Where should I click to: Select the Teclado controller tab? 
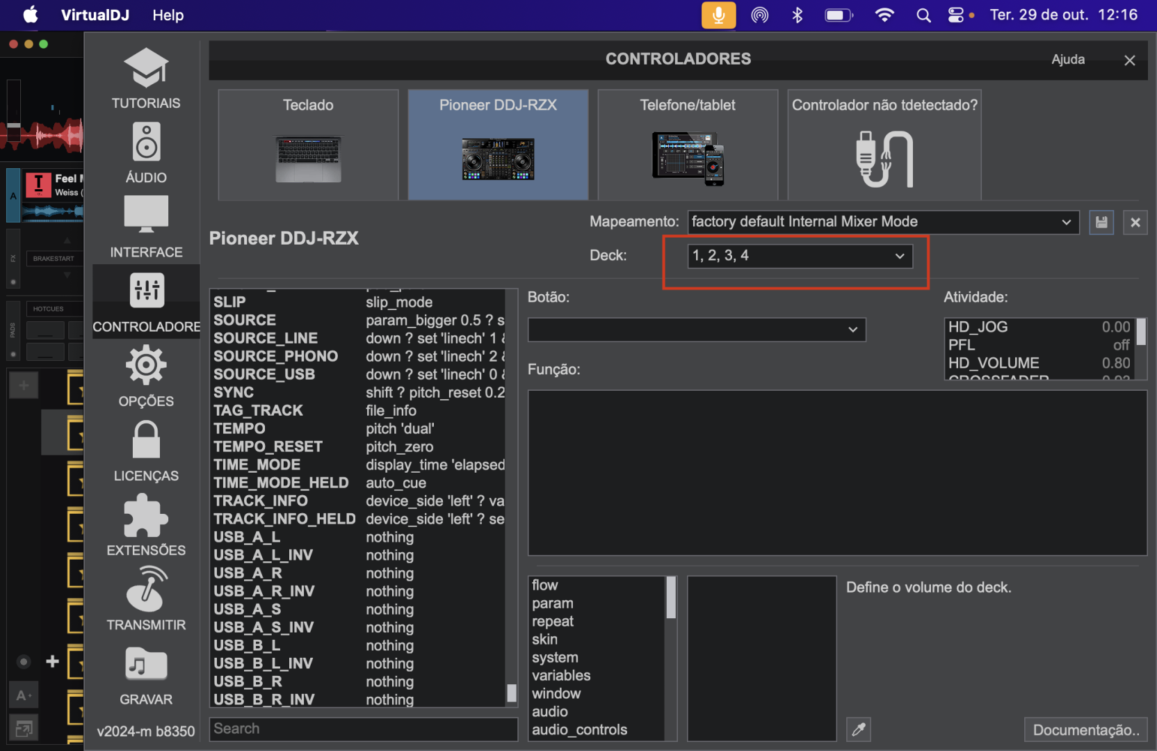click(308, 145)
